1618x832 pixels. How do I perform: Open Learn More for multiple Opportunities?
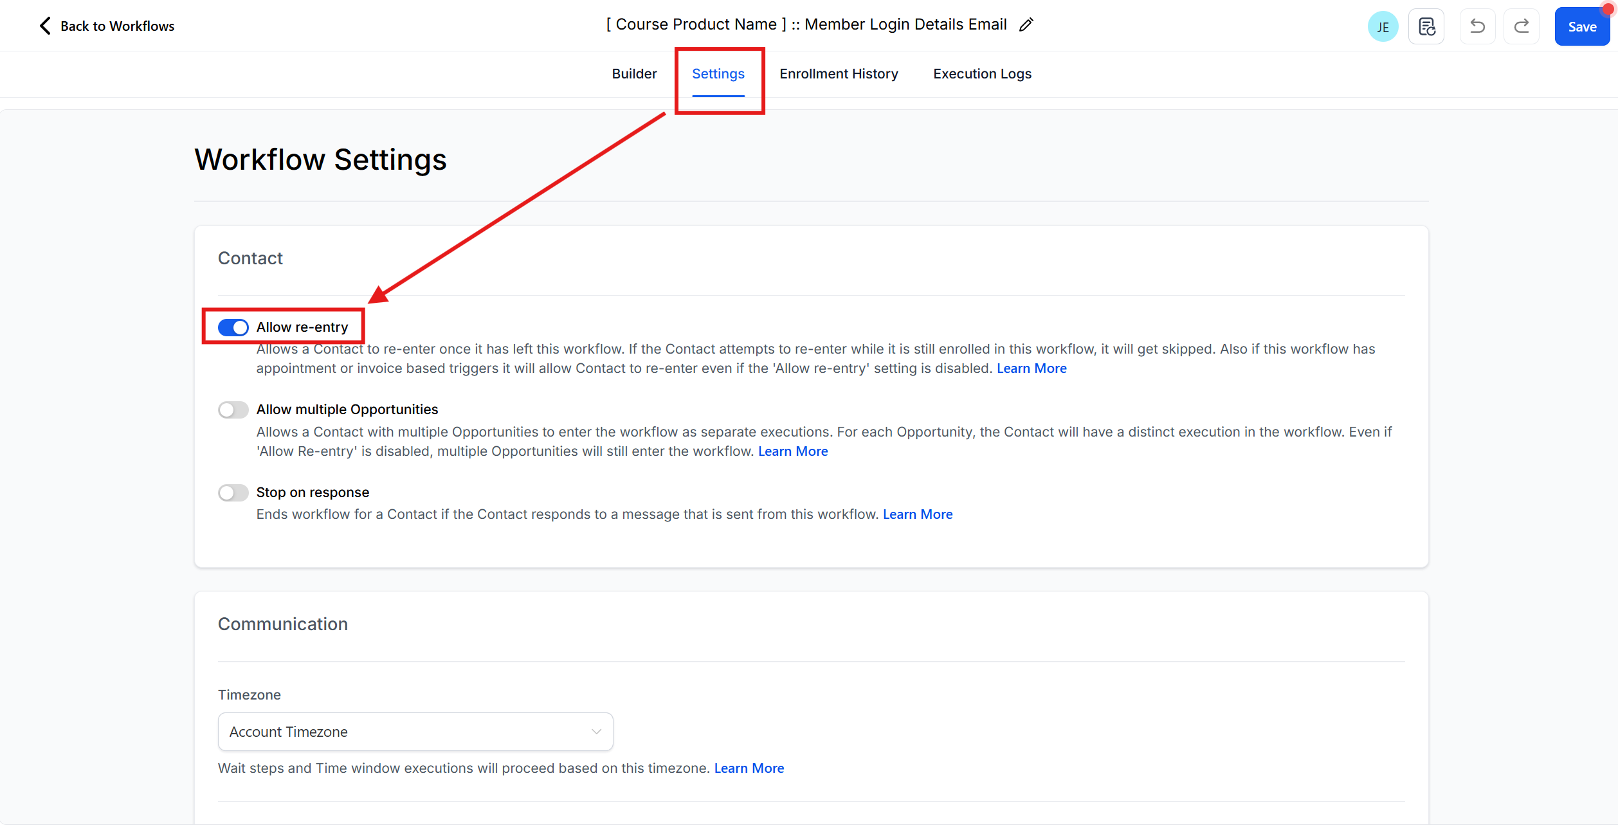[793, 451]
